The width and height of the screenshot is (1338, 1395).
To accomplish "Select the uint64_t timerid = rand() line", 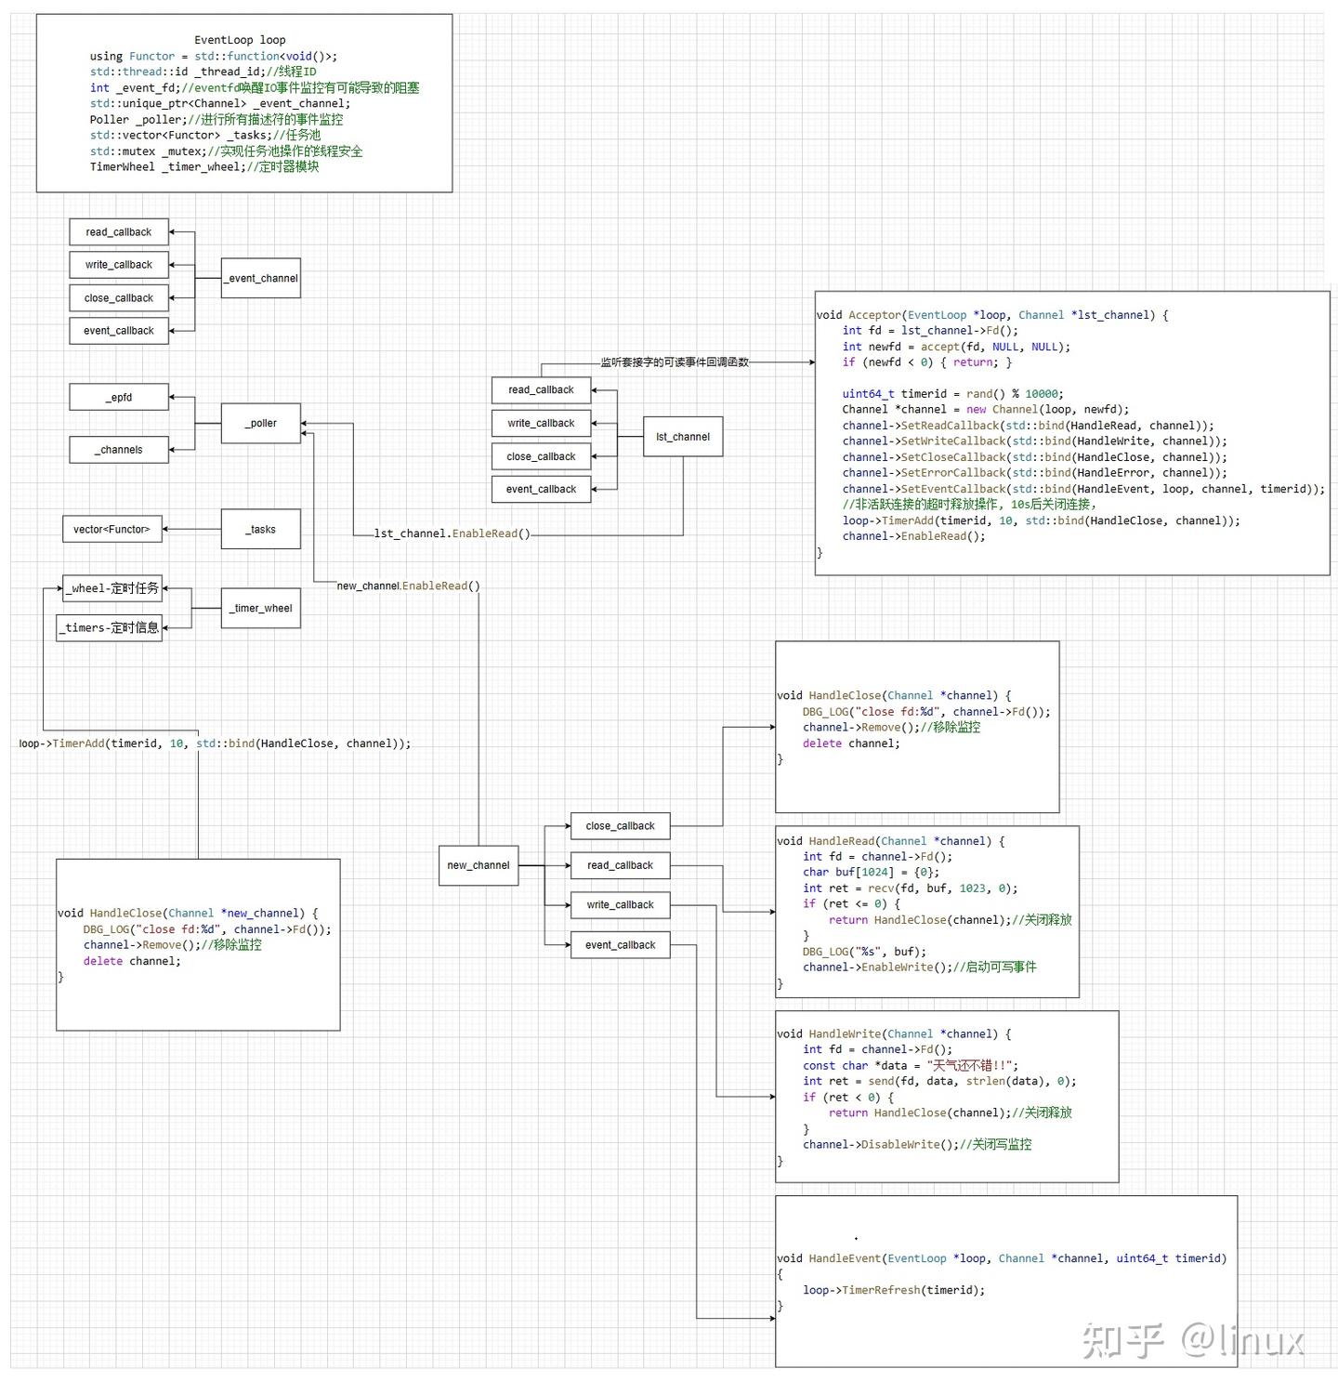I will (x=953, y=394).
